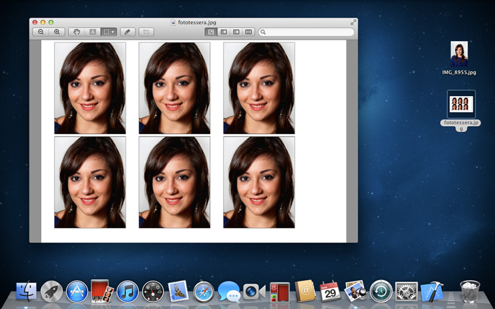Open Calendar showing 29 in Dock

(x=330, y=291)
